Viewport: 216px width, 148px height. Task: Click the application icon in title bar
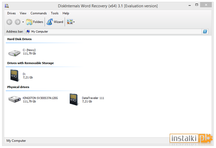click(x=7, y=6)
